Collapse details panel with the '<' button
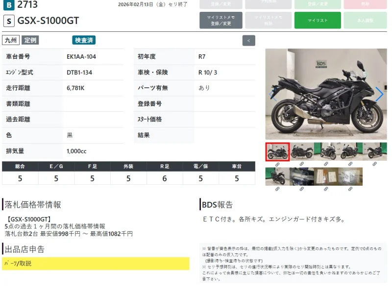Viewport: 392px width, 294px height. pyautogui.click(x=249, y=41)
